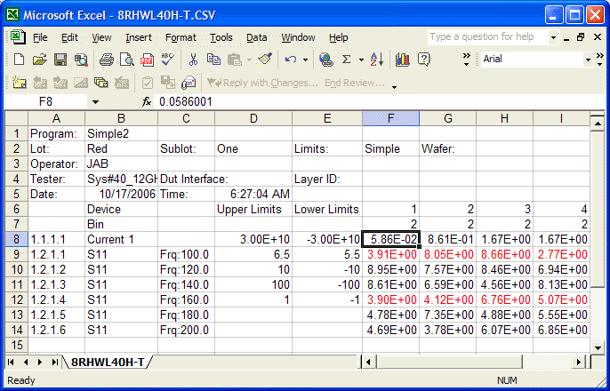The image size is (610, 391).
Task: Select column F header
Action: (390, 118)
